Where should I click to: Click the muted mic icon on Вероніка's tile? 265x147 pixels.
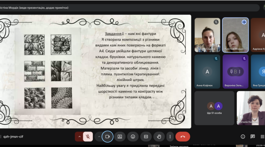244,59
